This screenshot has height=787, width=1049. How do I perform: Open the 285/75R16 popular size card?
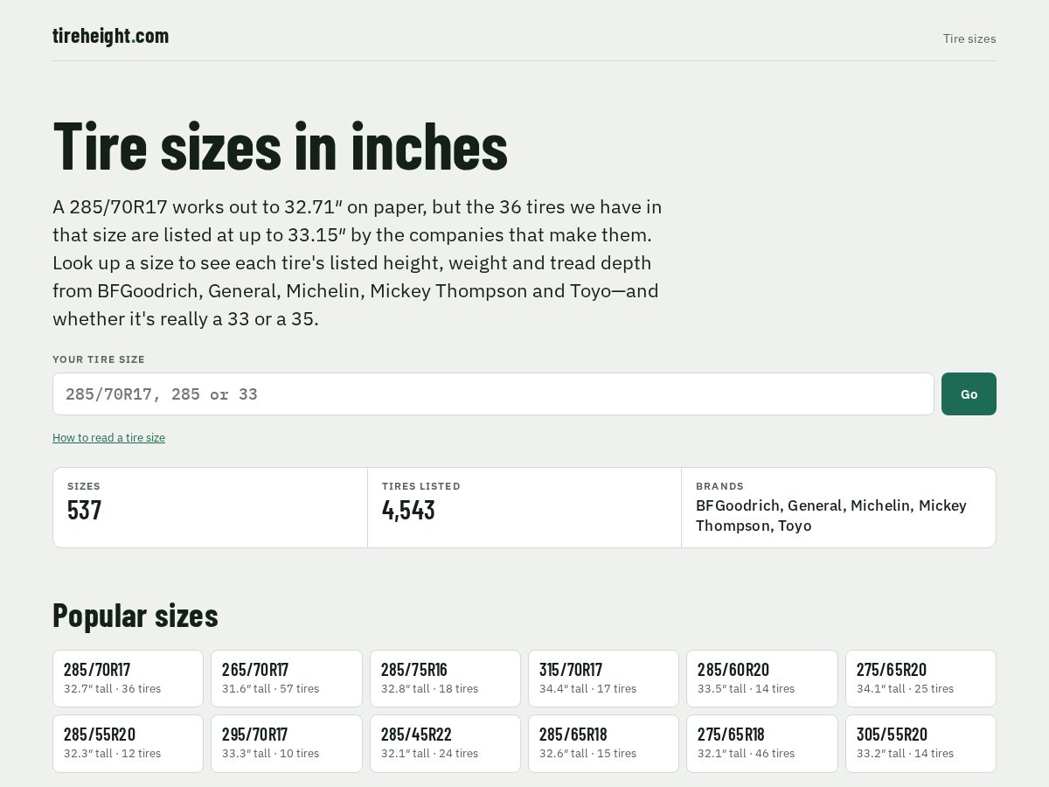(445, 679)
